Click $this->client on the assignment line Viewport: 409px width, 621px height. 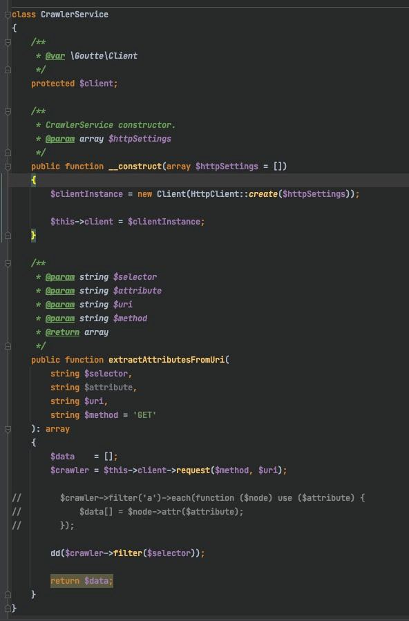[82, 221]
